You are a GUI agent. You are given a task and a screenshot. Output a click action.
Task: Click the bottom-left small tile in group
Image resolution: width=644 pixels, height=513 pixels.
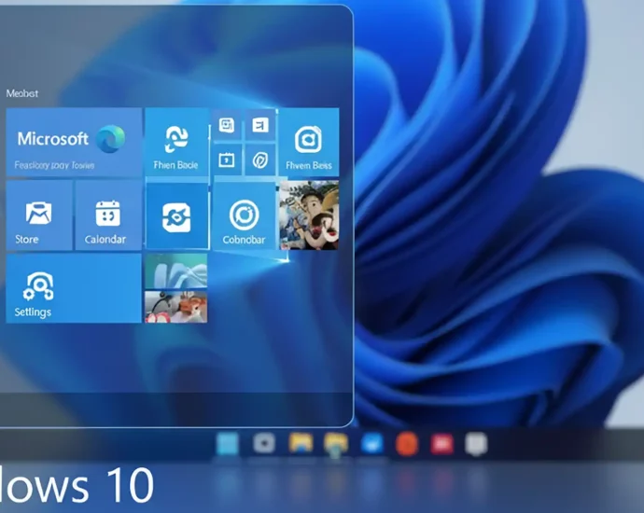pos(227,159)
